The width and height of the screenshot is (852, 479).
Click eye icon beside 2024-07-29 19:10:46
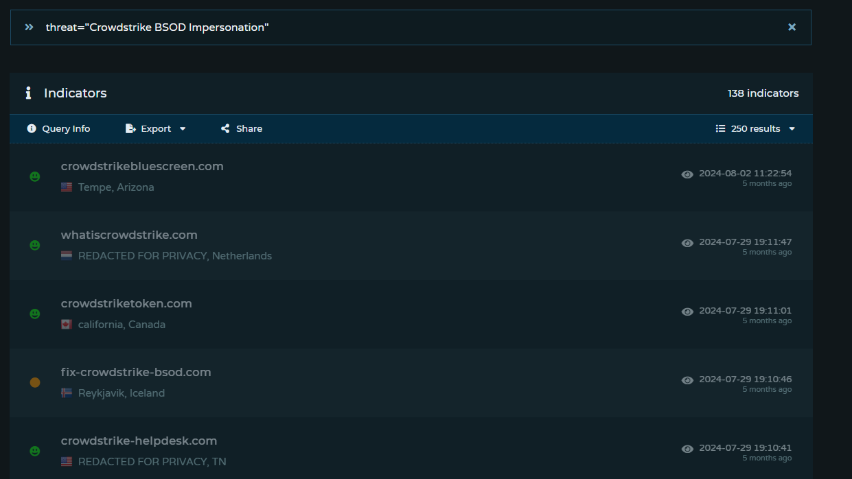(x=687, y=380)
